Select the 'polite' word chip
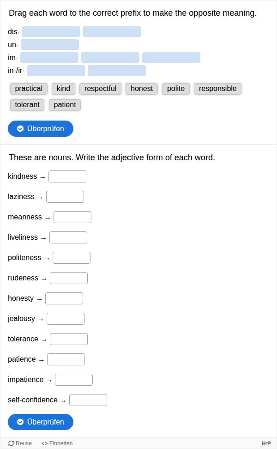This screenshot has height=449, width=277. [176, 89]
